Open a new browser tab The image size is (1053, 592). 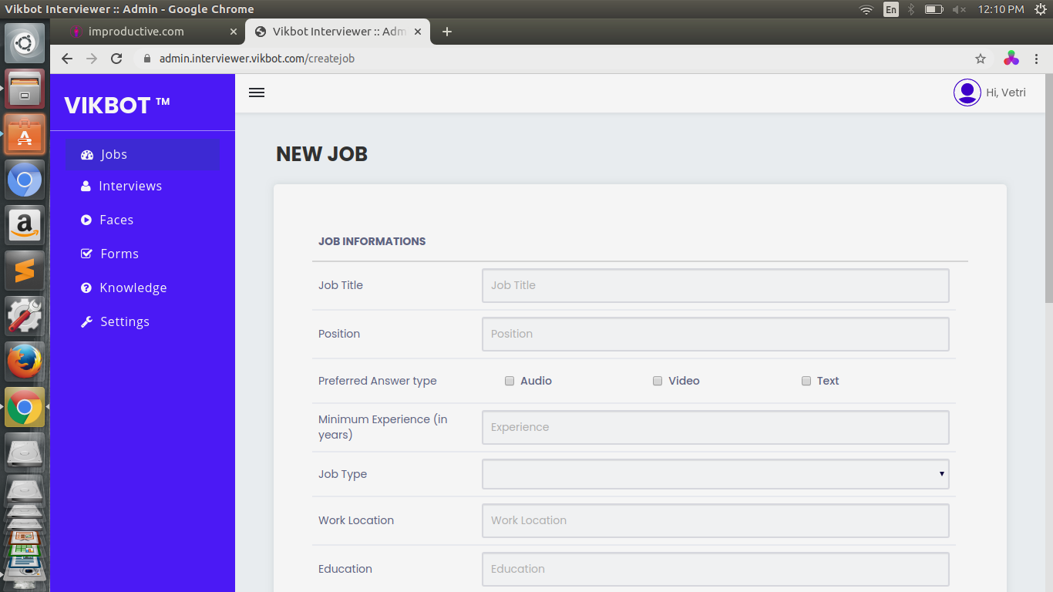coord(447,32)
